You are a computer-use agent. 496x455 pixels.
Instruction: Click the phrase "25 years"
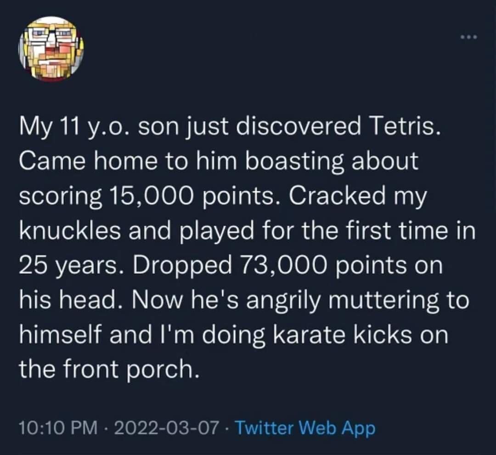63,266
